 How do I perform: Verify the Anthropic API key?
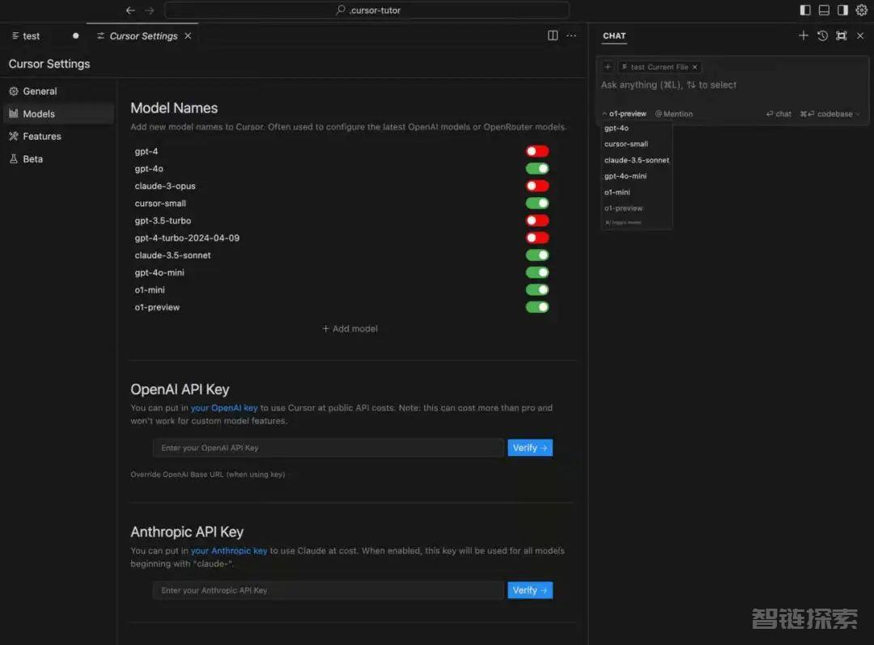click(530, 590)
